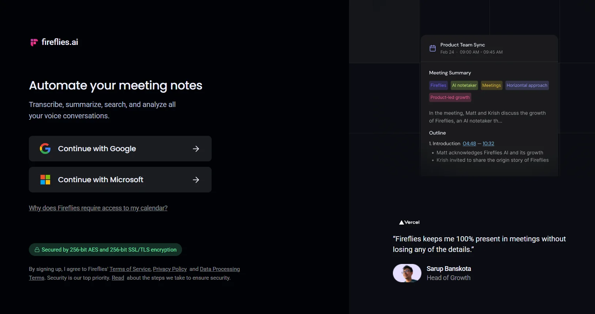Follow the Read link about security steps
This screenshot has width=595, height=314.
point(118,278)
